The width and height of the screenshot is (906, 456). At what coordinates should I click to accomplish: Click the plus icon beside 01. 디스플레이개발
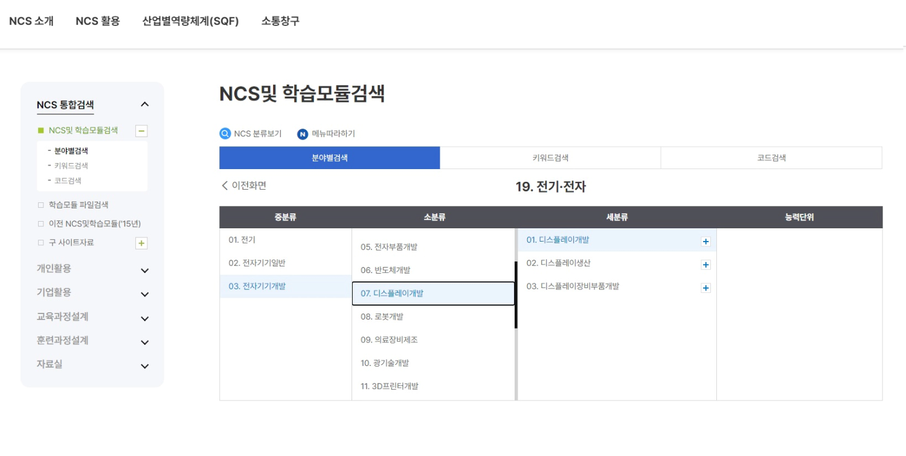pyautogui.click(x=705, y=240)
